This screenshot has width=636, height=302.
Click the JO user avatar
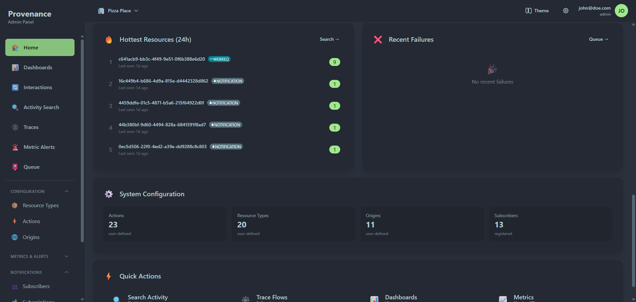[x=621, y=11]
